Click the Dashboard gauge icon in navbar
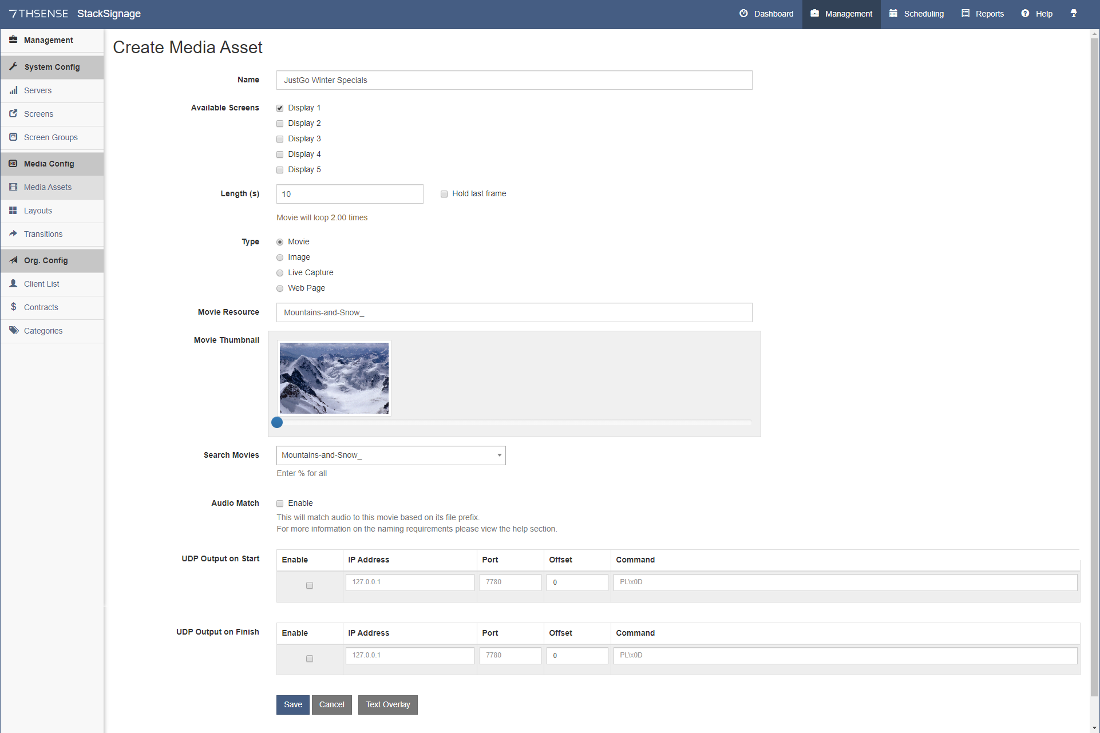Screen dimensions: 1100x733 (743, 14)
